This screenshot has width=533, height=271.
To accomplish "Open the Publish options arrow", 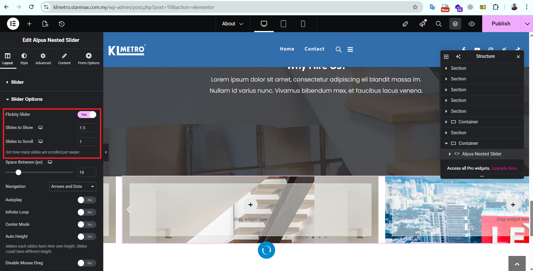I will pos(527,24).
